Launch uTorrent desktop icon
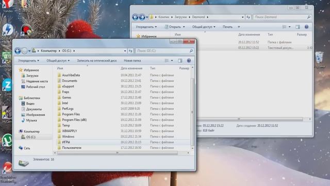The image size is (330, 186). click(x=7, y=143)
